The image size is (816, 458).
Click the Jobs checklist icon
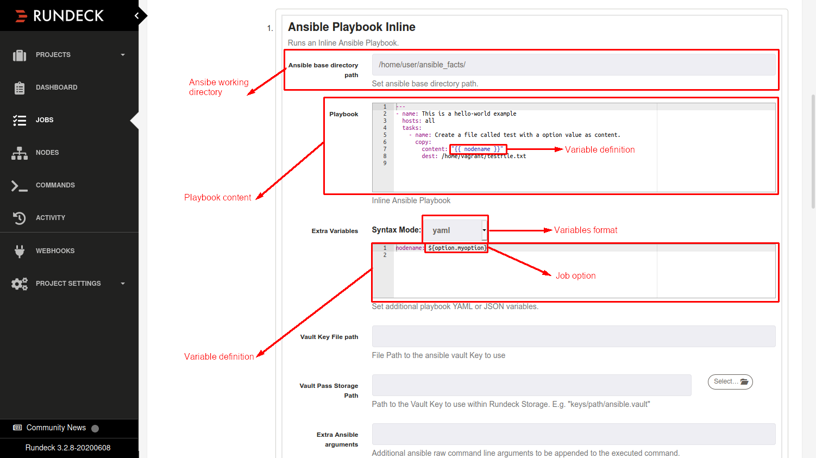[x=20, y=120]
